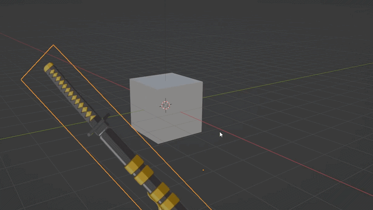Click the 3D cursor crosshair on cube
The width and height of the screenshot is (373, 210).
[x=166, y=105]
